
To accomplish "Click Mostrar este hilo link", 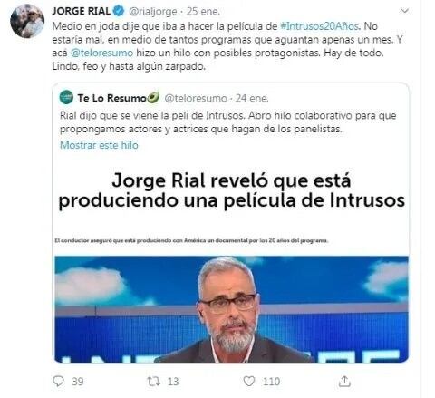I will pyautogui.click(x=99, y=145).
